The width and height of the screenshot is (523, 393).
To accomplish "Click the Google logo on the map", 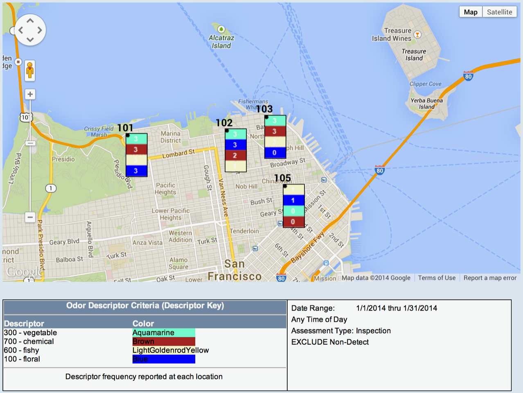I will pos(24,271).
